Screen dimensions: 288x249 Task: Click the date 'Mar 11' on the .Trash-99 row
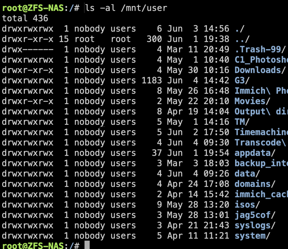click(183, 49)
